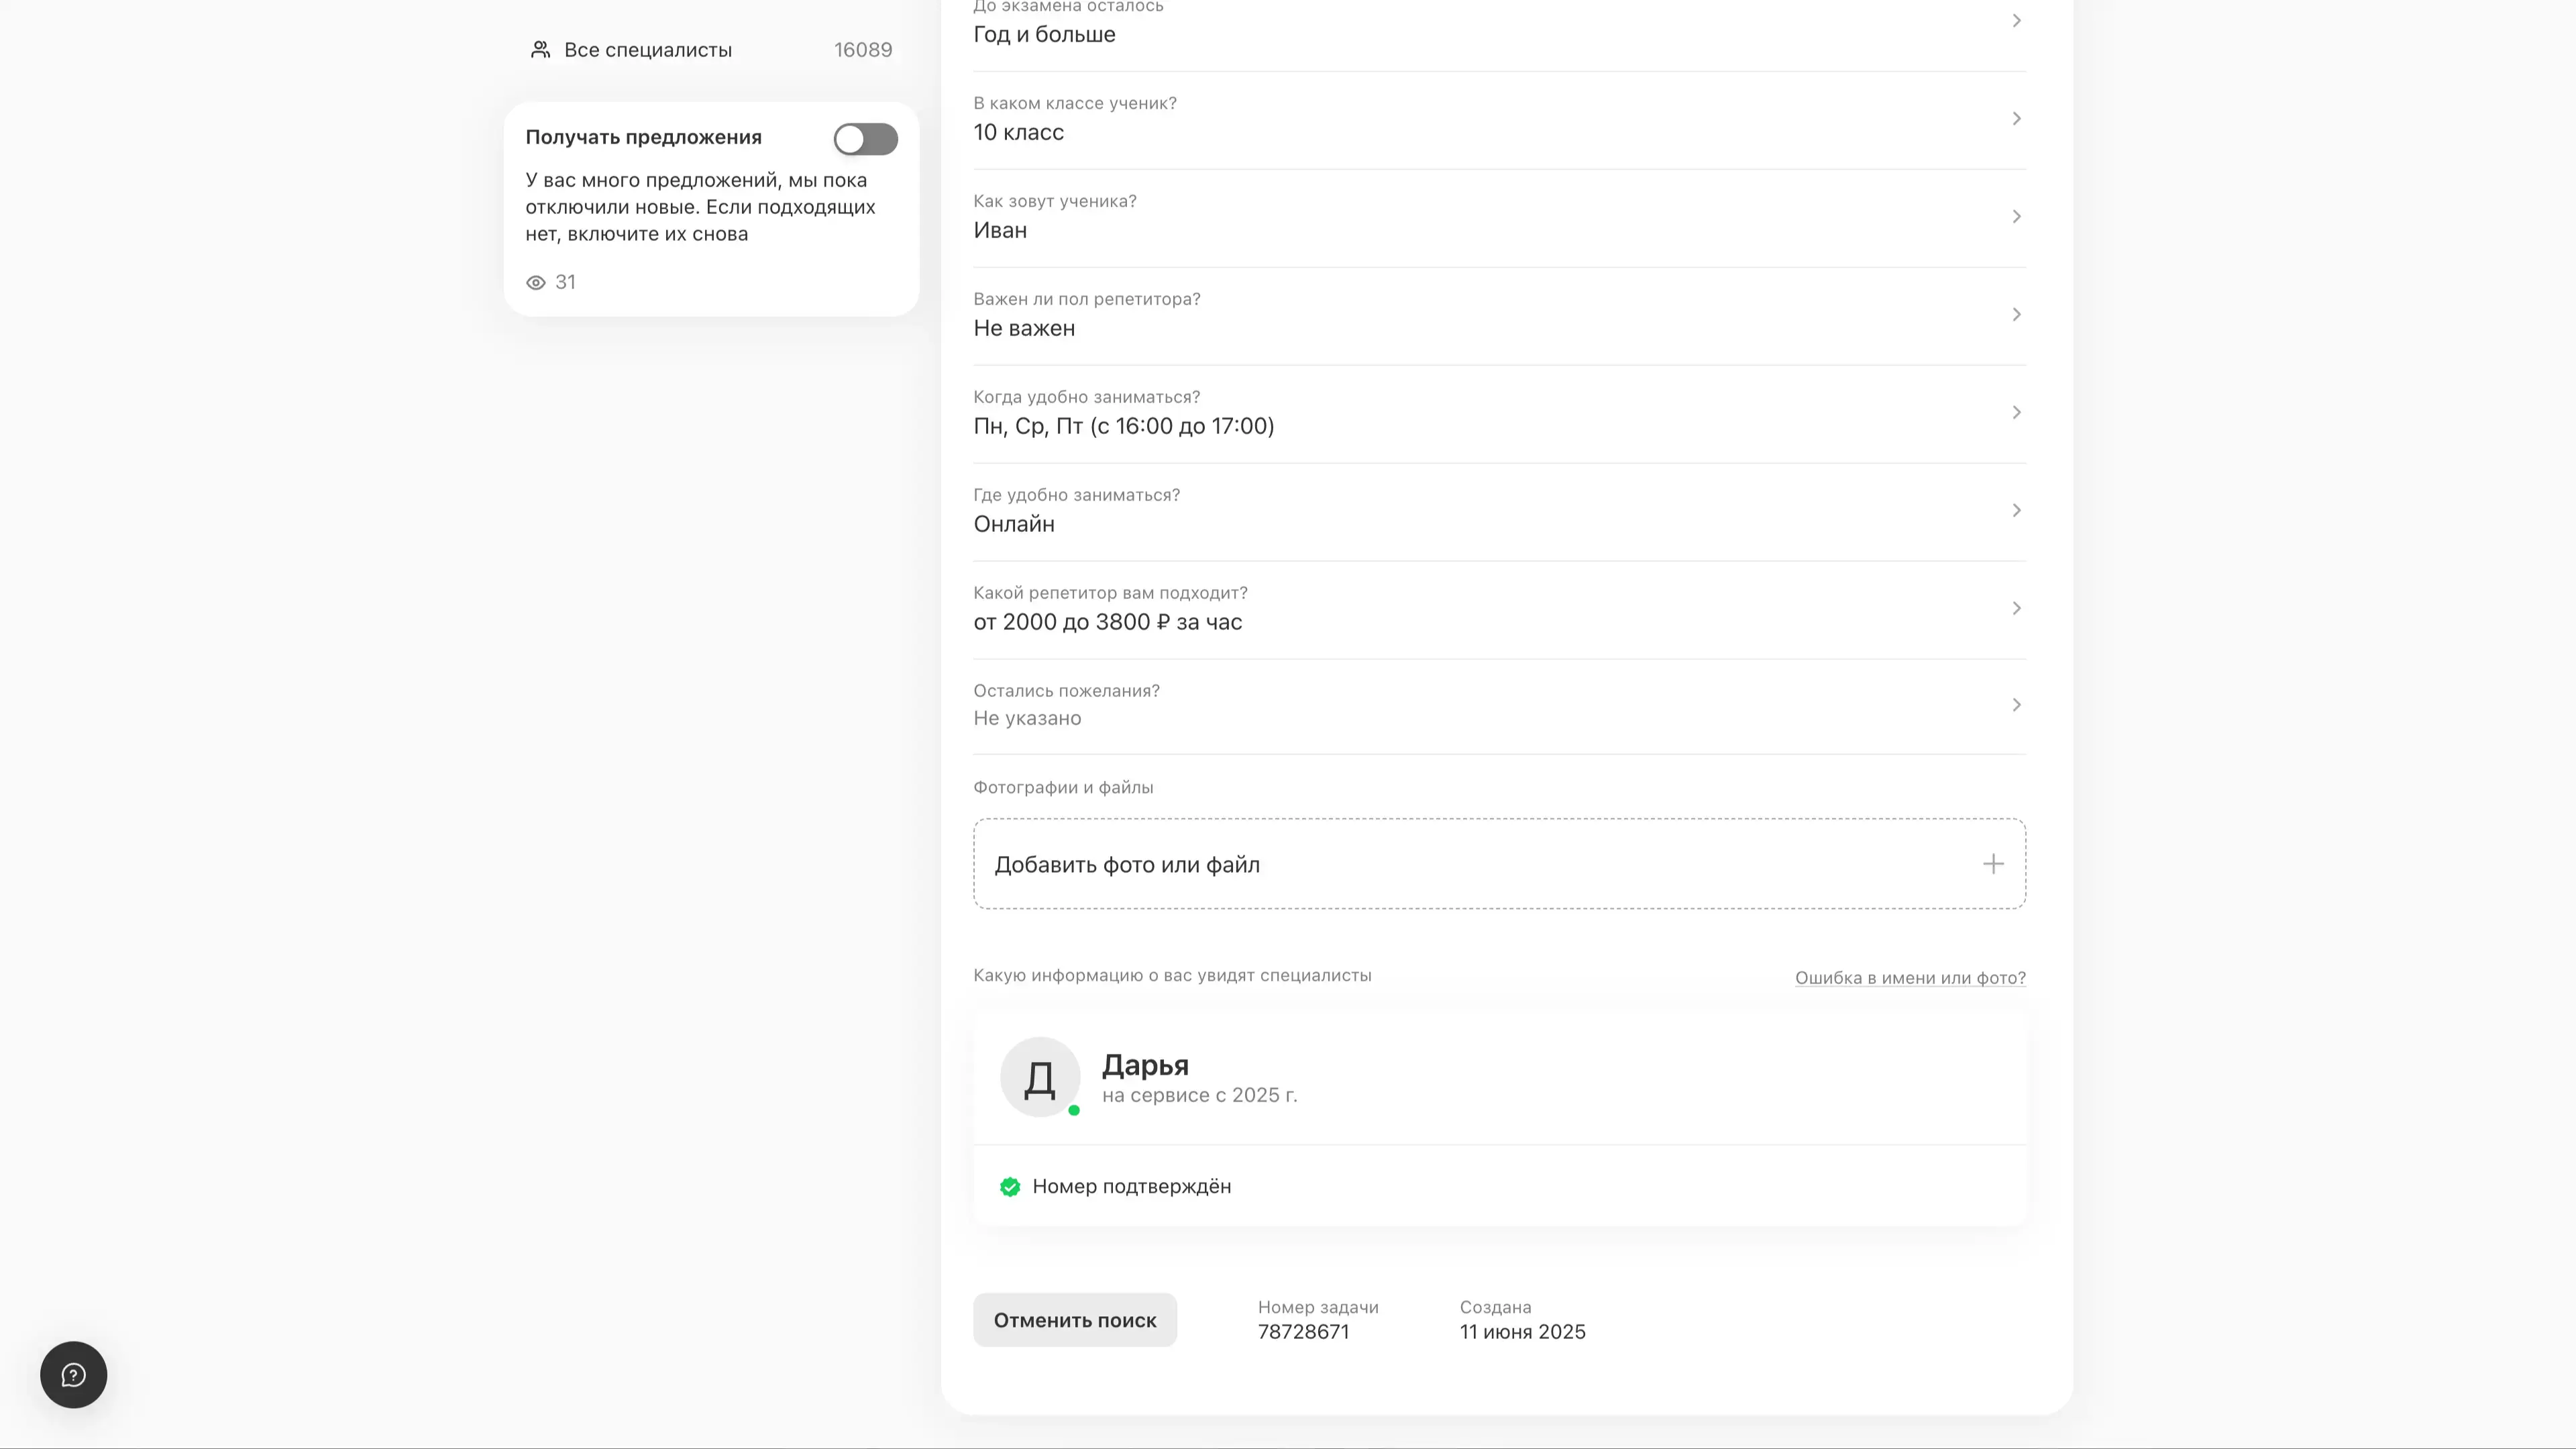Click the green verified checkmark icon
The height and width of the screenshot is (1449, 2576).
[x=1010, y=1187]
